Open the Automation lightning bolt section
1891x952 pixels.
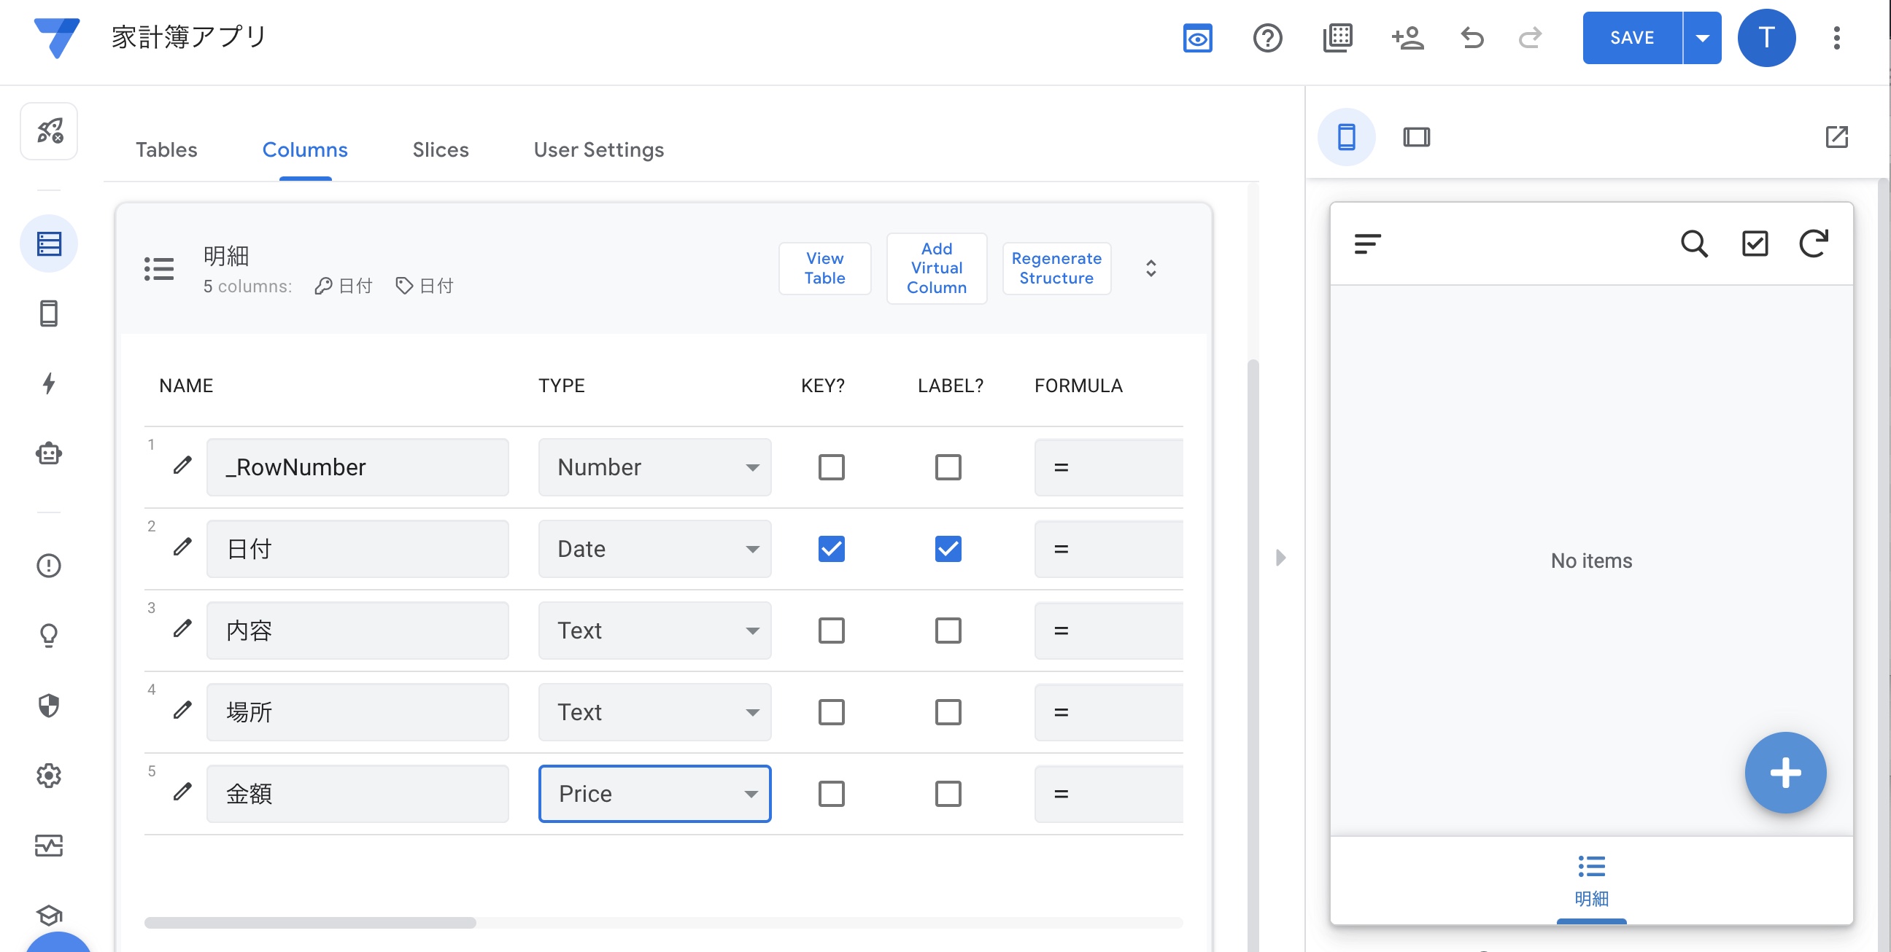[48, 383]
